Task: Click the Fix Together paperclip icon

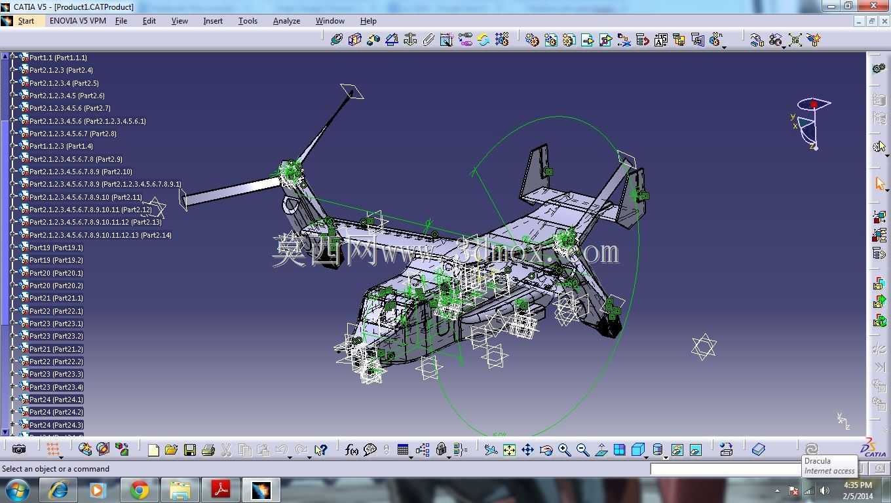Action: coord(428,40)
